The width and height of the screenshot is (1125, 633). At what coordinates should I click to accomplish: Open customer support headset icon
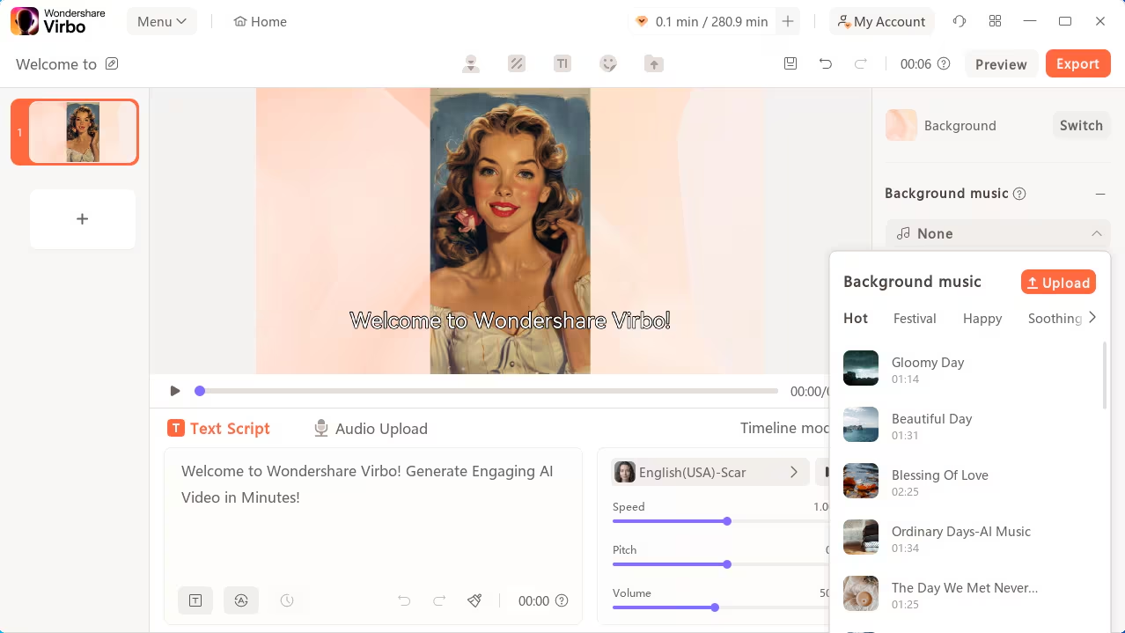(x=960, y=21)
